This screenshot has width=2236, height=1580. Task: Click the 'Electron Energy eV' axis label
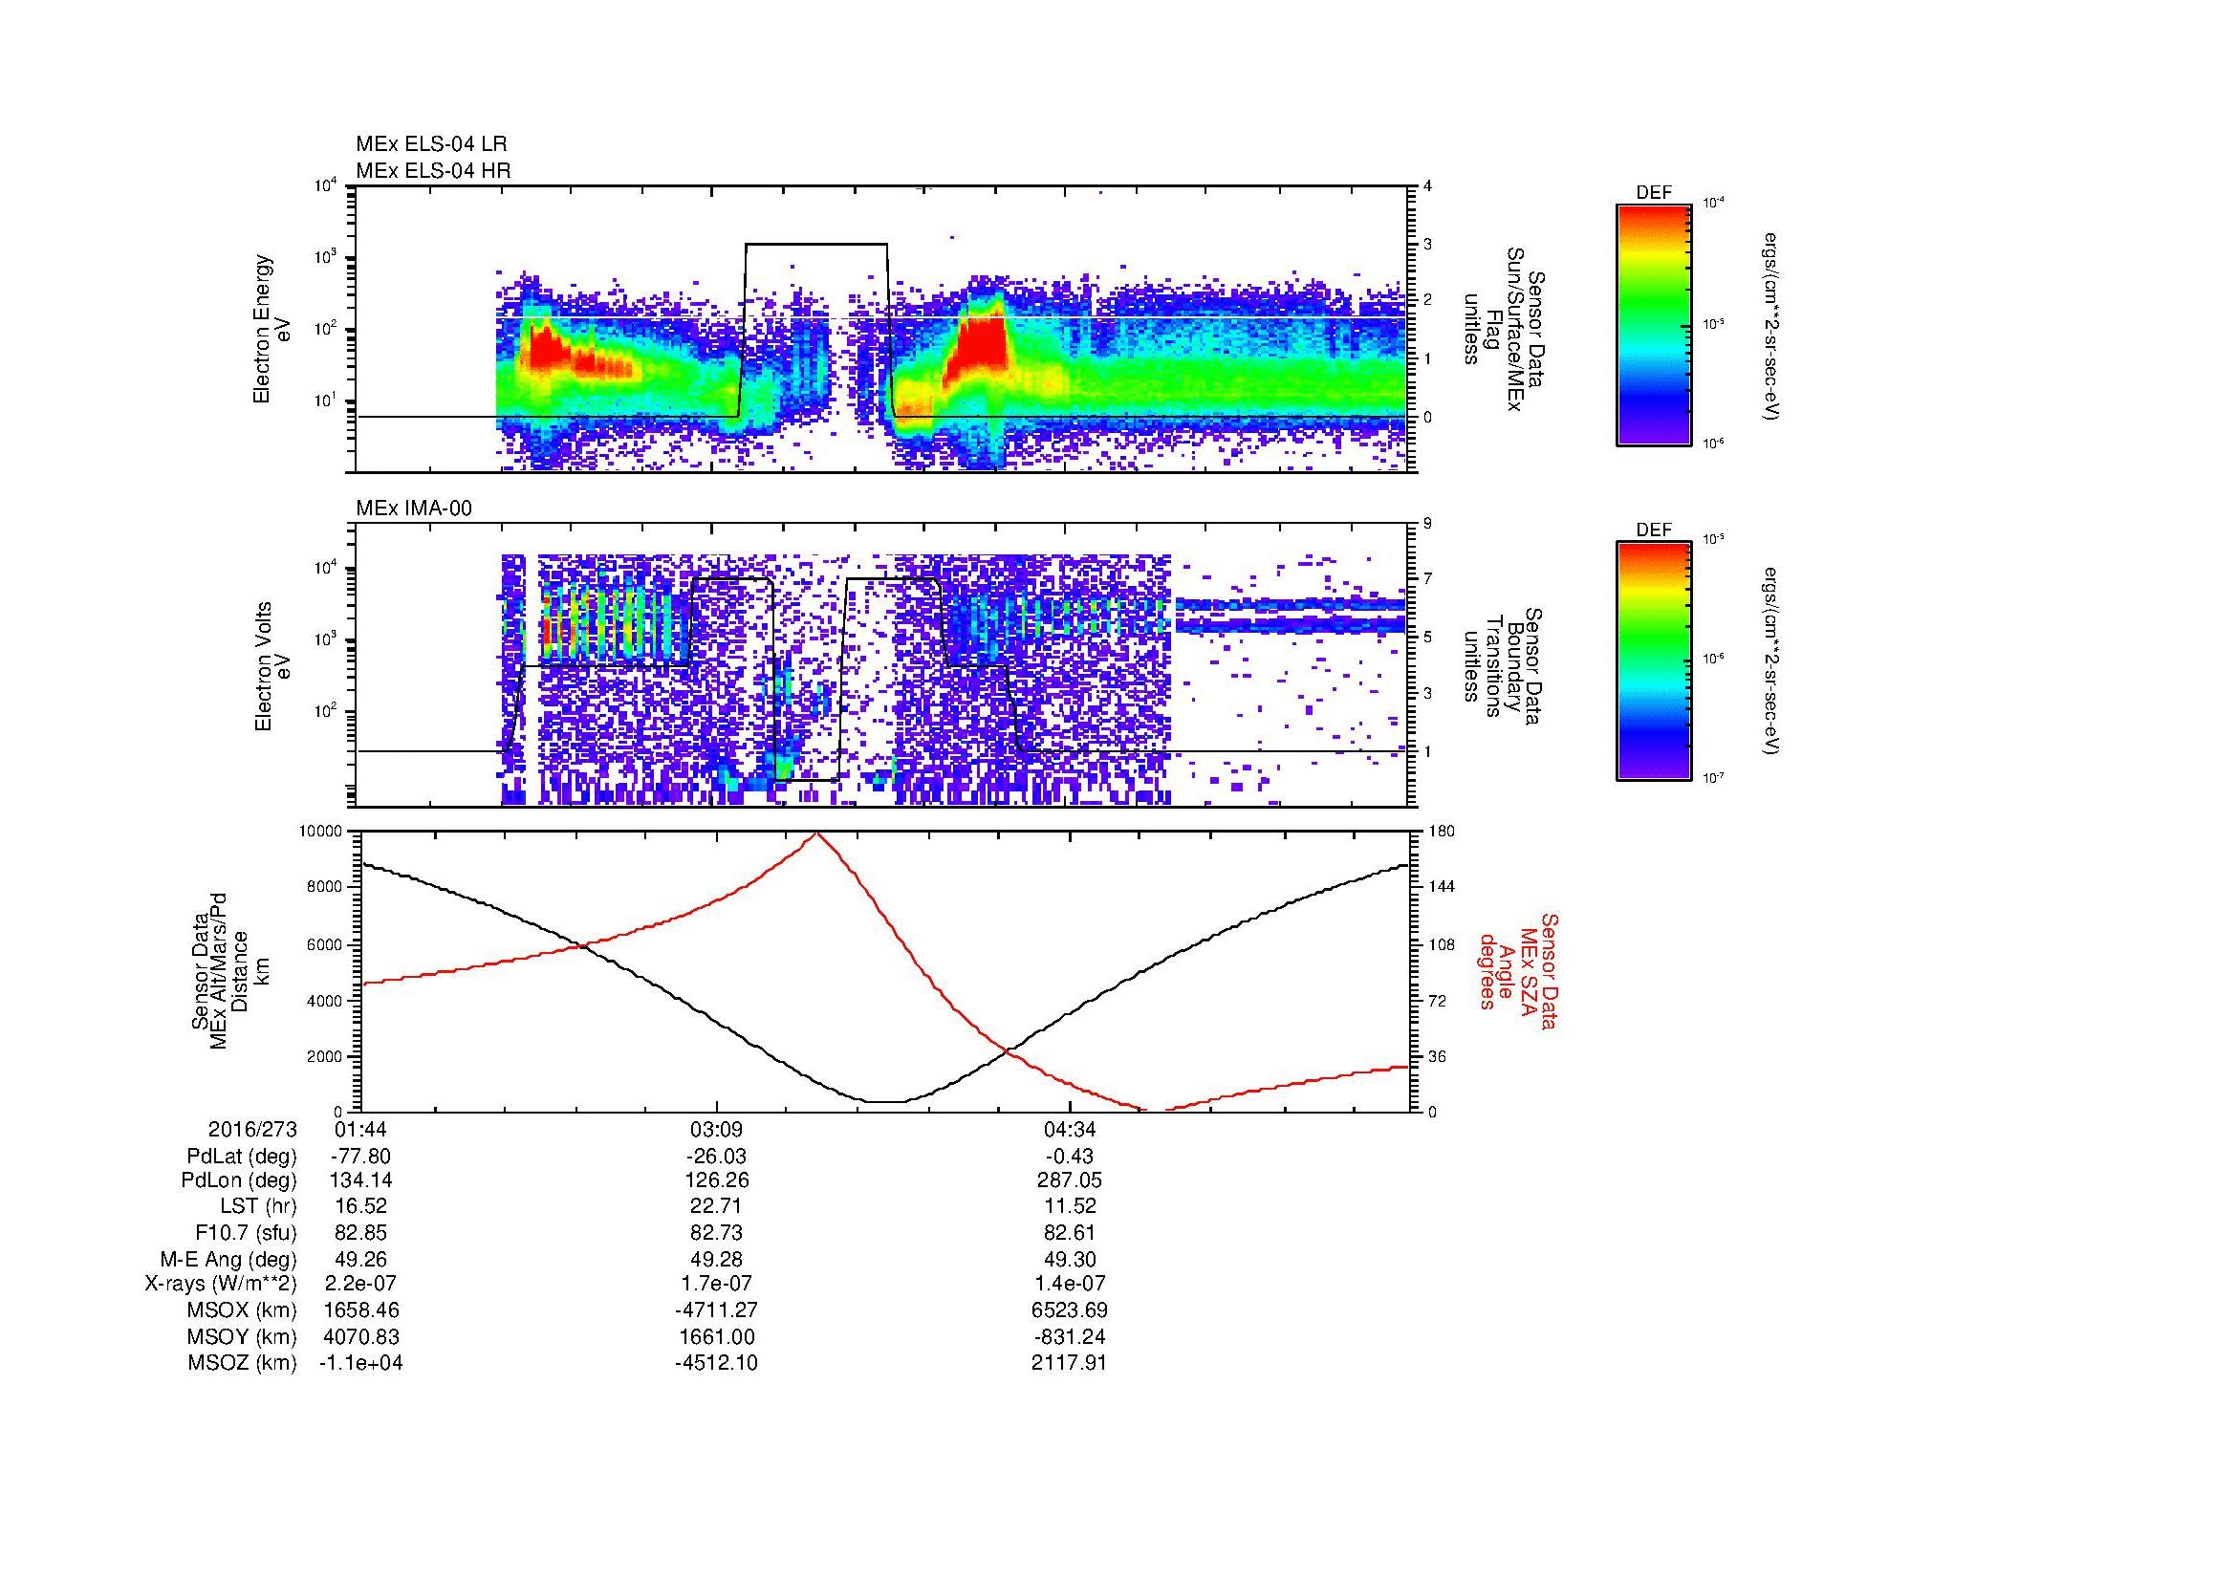click(x=271, y=329)
